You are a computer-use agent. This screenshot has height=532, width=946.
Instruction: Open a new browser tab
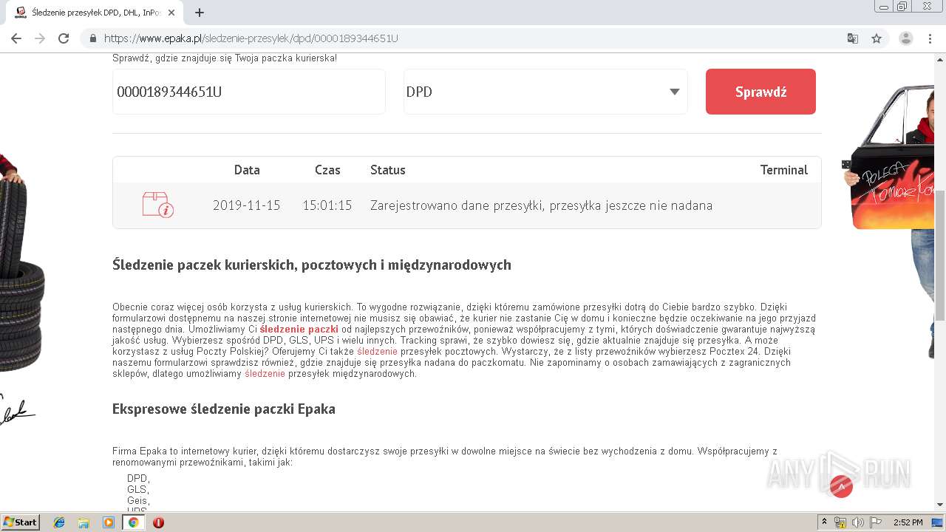(200, 13)
